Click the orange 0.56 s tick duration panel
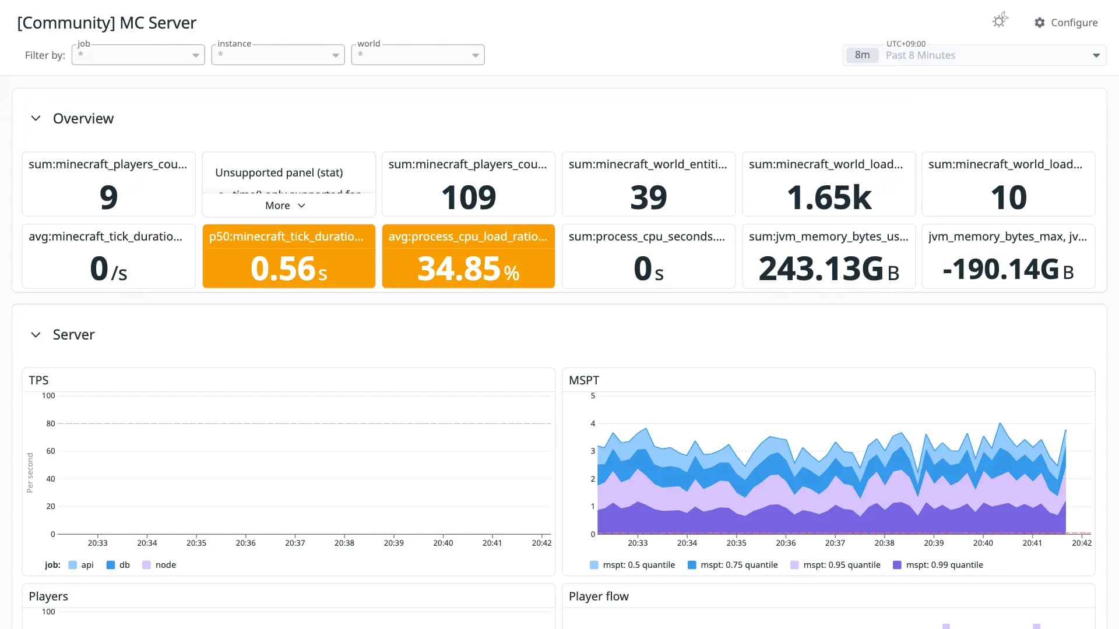 click(288, 256)
